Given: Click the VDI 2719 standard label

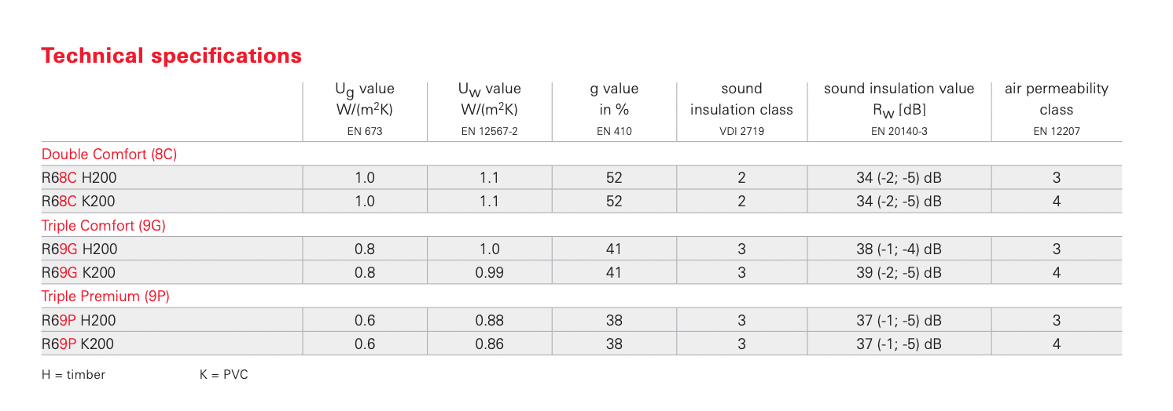Looking at the screenshot, I should point(741,132).
